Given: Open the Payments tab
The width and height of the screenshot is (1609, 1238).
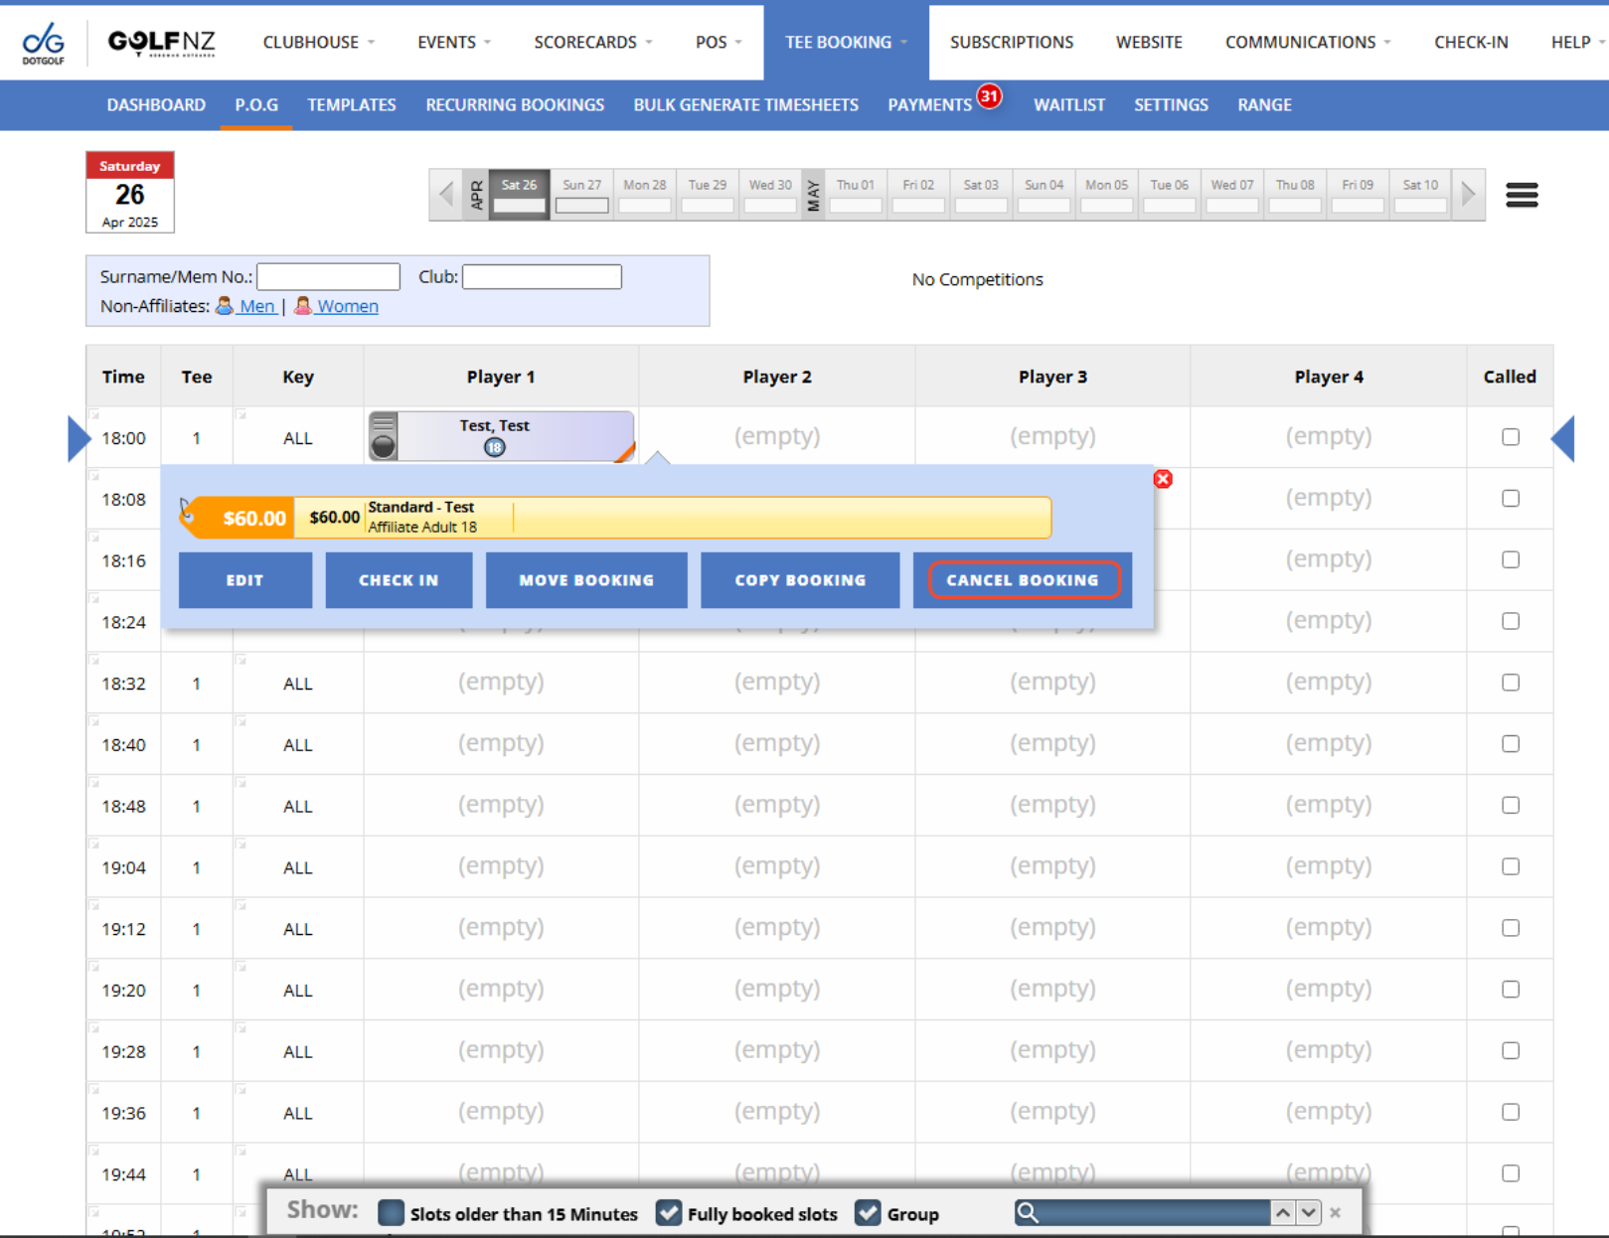Looking at the screenshot, I should [929, 105].
